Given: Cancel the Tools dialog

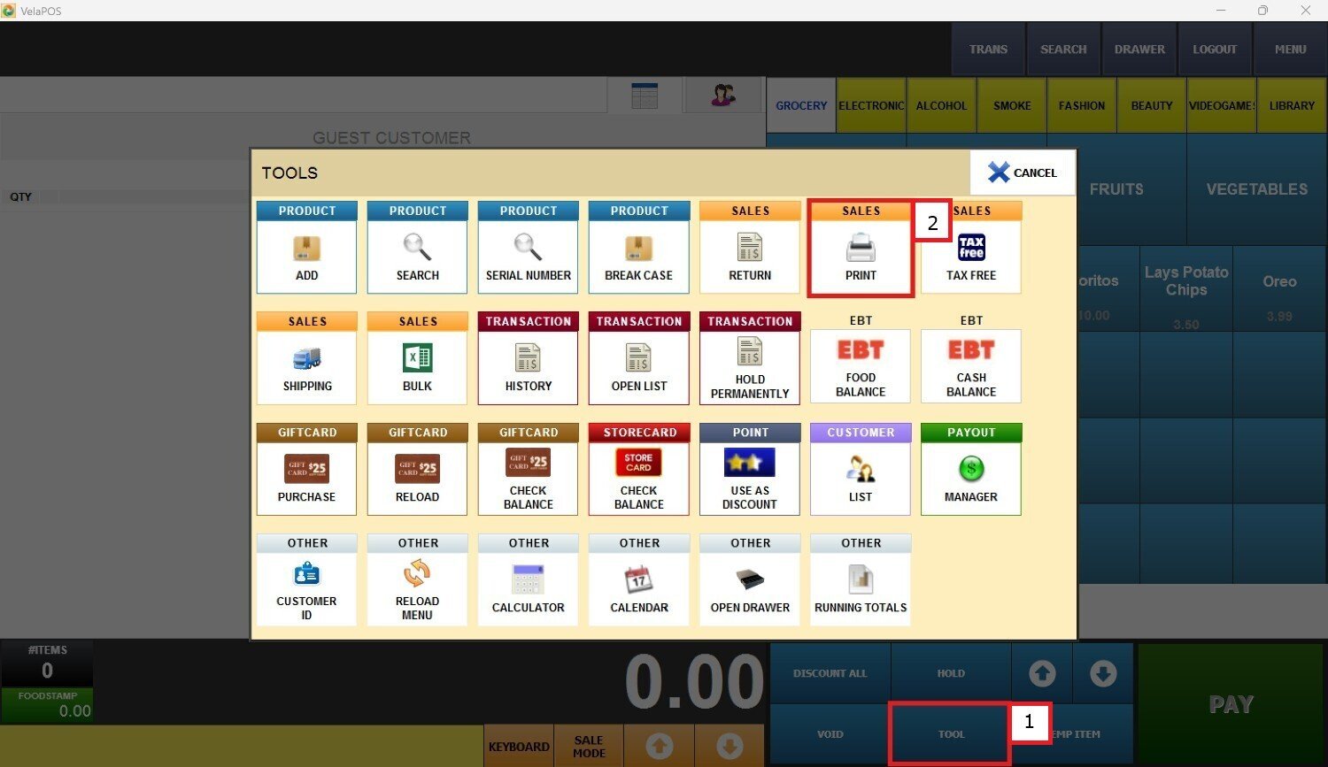Looking at the screenshot, I should click(1022, 173).
